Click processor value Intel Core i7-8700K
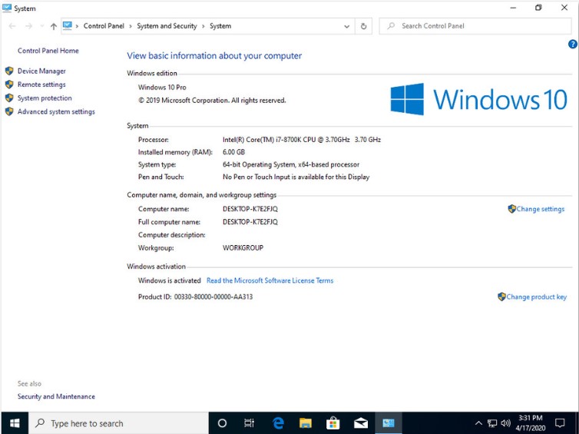The width and height of the screenshot is (579, 434). point(301,140)
